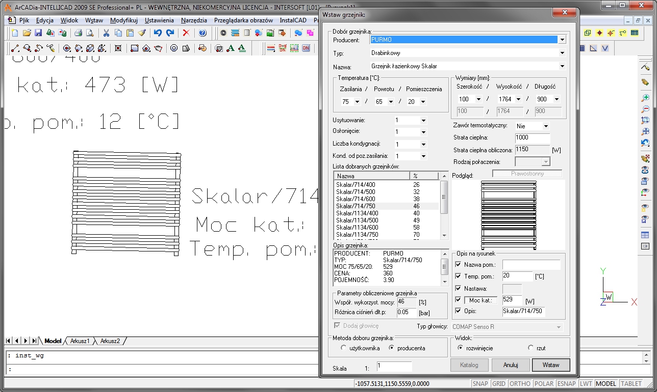
Task: Toggle ORTHO in the status bar
Action: coord(520,384)
